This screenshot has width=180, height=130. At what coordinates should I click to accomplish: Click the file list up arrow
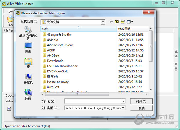(151, 28)
